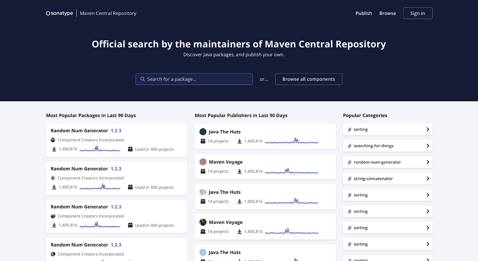
Task: Click first Maven Voyage publisher avatar
Action: pyautogui.click(x=203, y=162)
